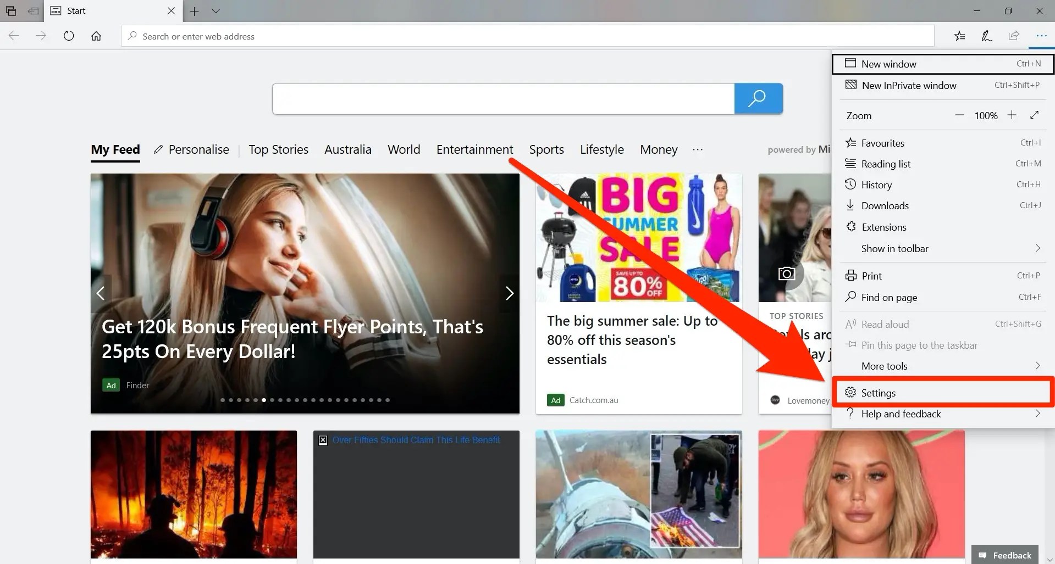The height and width of the screenshot is (564, 1055).
Task: Click the bushfire firefighters thumbnail
Action: tap(194, 494)
